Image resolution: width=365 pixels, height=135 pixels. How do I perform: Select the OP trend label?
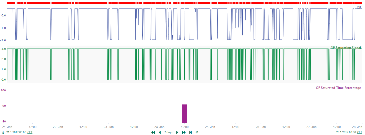(359, 8)
